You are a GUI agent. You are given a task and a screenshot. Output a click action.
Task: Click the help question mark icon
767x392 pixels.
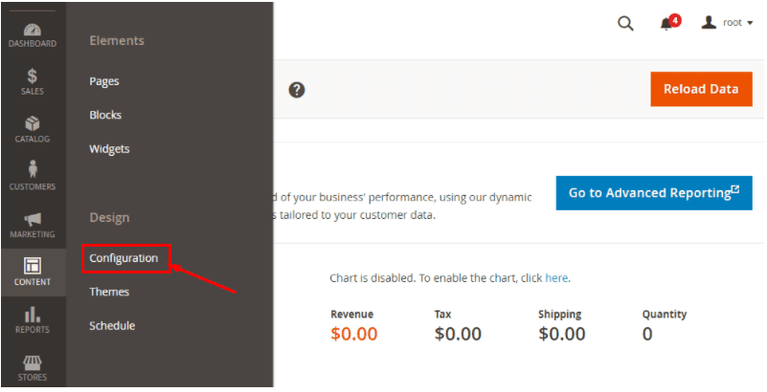[x=297, y=90]
